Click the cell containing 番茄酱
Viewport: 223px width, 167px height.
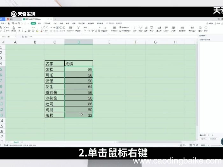(54, 92)
